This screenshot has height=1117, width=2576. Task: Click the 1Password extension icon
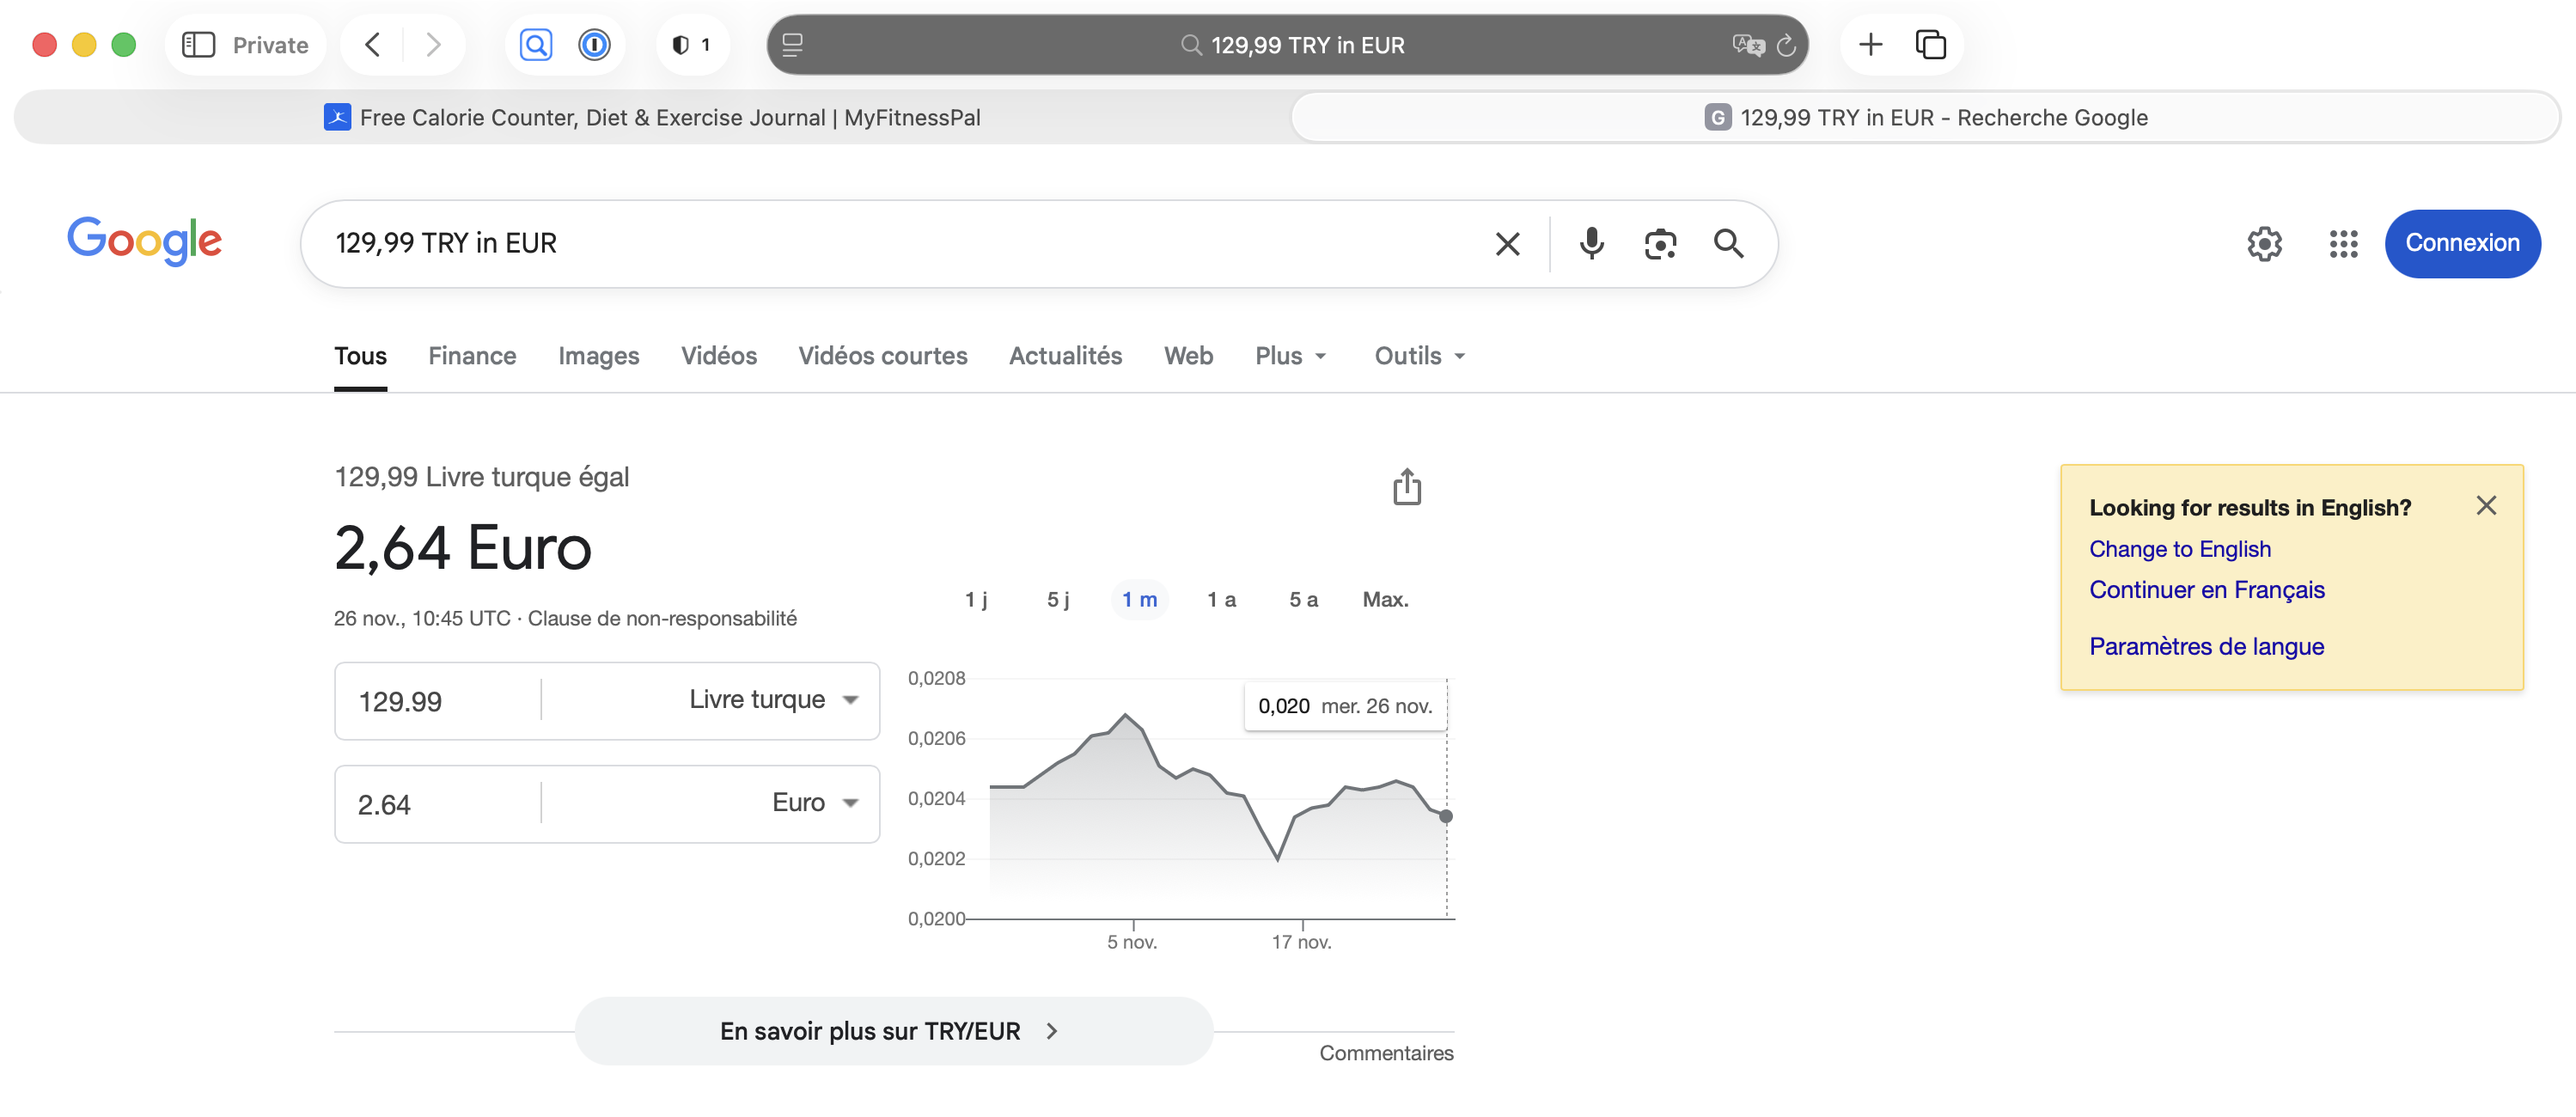(x=594, y=44)
